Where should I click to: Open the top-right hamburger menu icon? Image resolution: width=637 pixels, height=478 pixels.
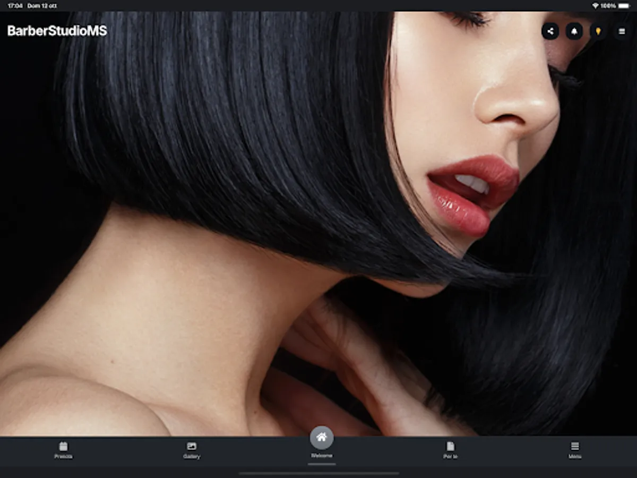pyautogui.click(x=622, y=31)
